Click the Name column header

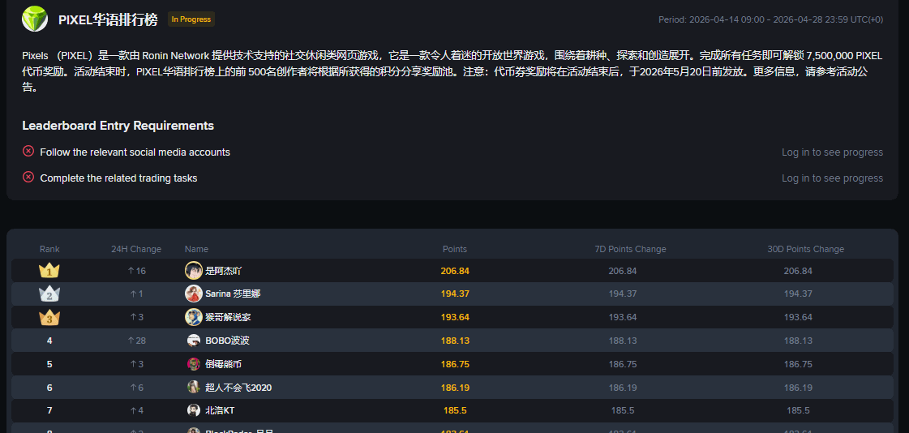[196, 249]
